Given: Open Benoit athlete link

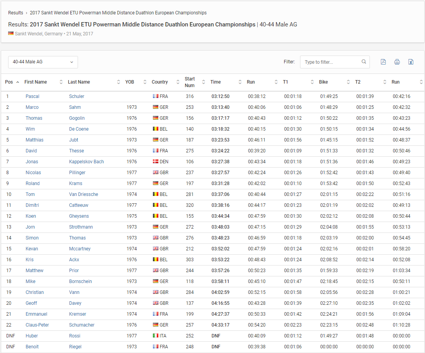Looking at the screenshot, I should (x=32, y=346).
